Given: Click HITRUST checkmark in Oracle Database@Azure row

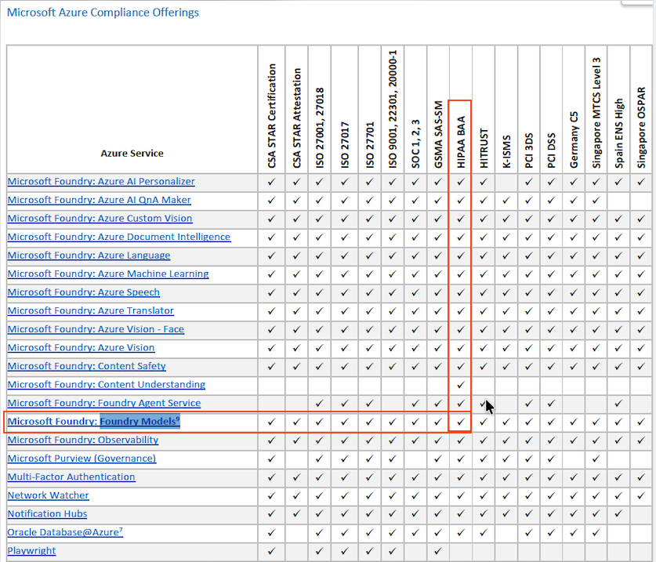Looking at the screenshot, I should [x=484, y=532].
